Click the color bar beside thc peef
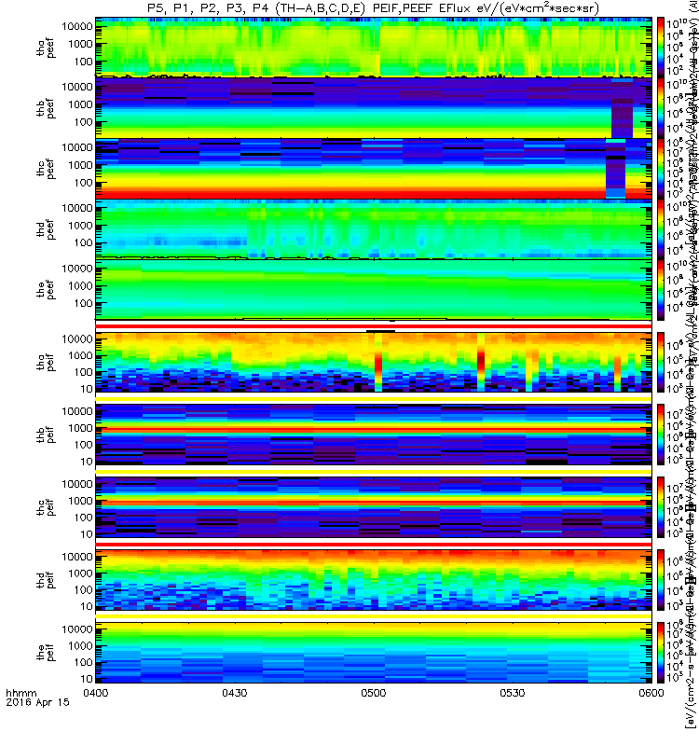Viewport: 699px width, 746px height. tap(661, 169)
